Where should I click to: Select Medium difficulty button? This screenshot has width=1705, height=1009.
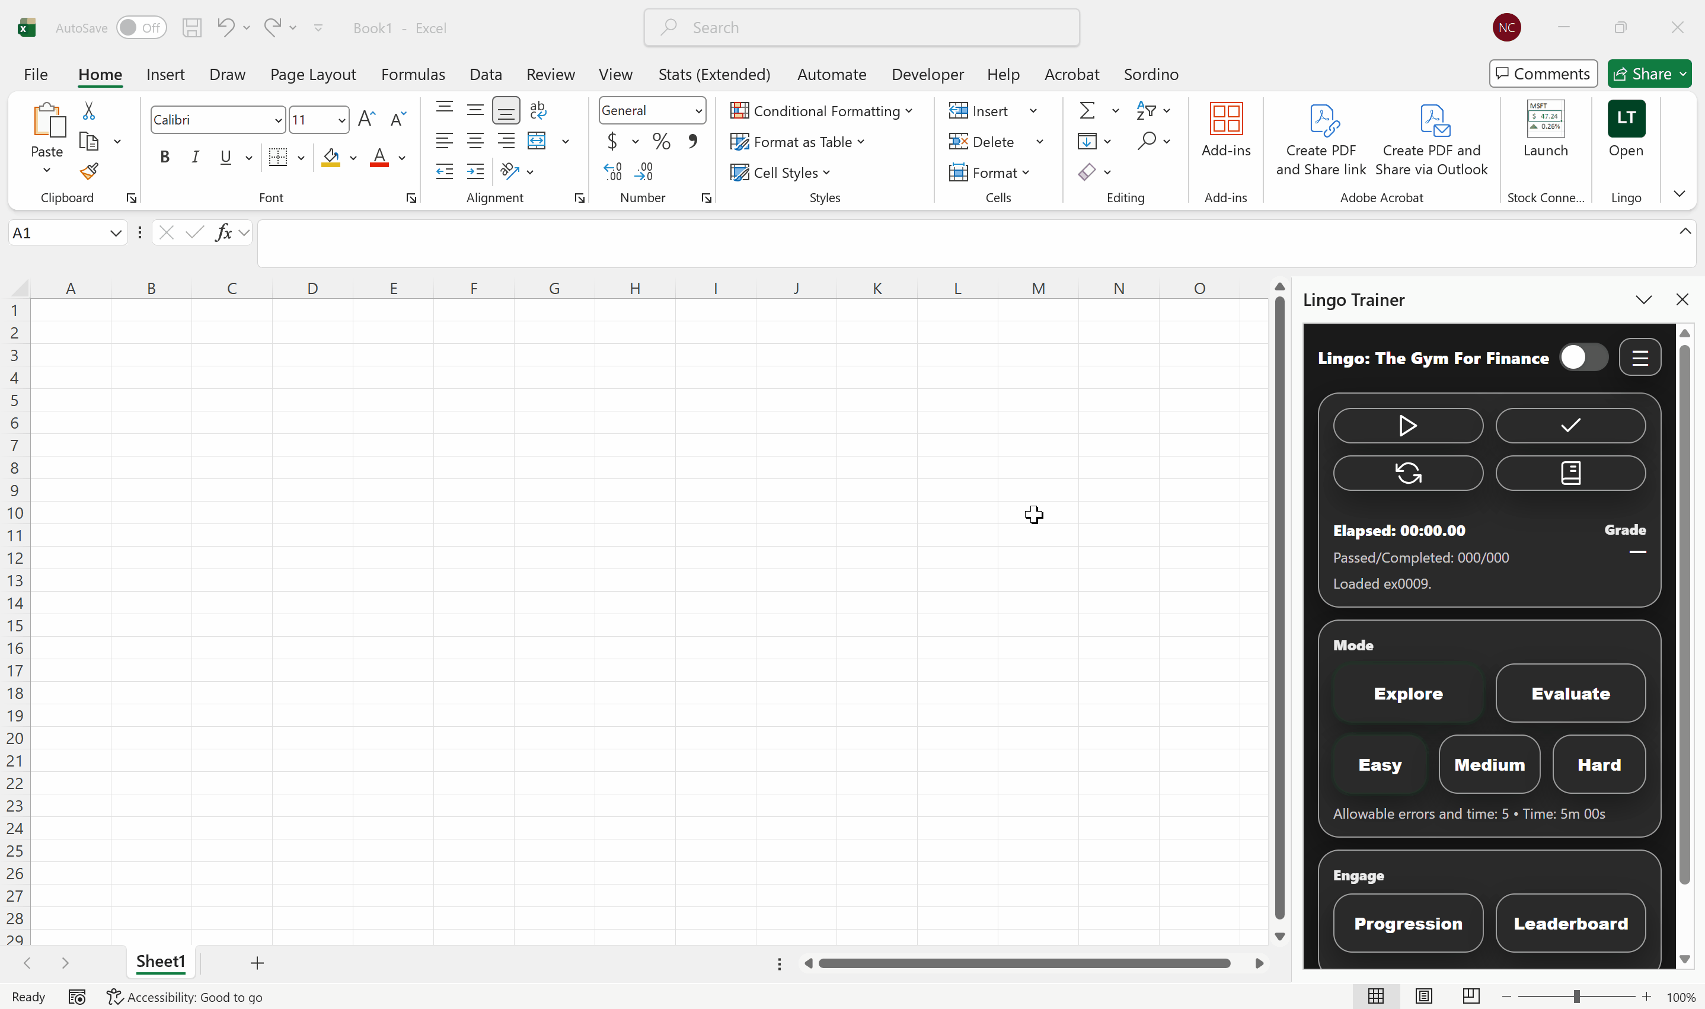point(1489,764)
